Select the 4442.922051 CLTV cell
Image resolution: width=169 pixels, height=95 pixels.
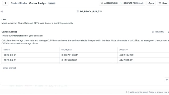[143, 60]
